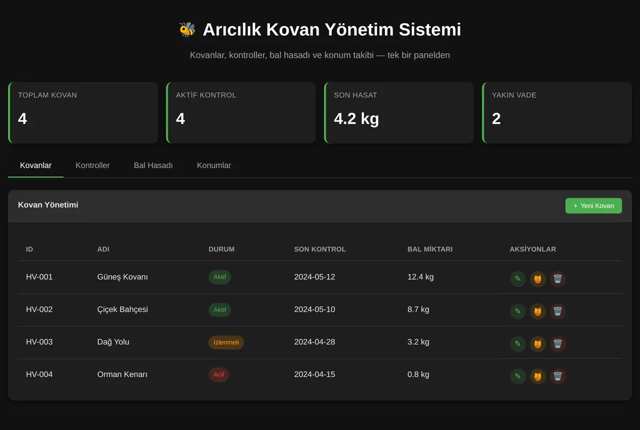Image resolution: width=640 pixels, height=430 pixels.
Task: Click the Kovan Yönetimi panel title
Action: tap(48, 205)
